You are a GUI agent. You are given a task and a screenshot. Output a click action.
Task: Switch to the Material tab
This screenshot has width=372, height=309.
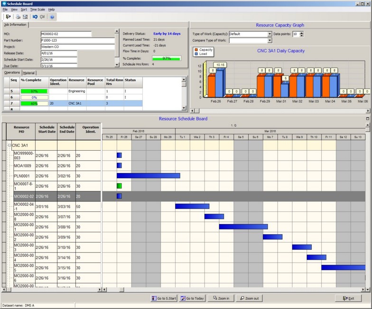pyautogui.click(x=28, y=73)
